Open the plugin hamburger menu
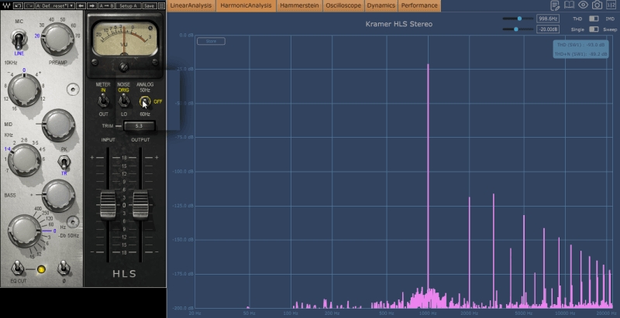The width and height of the screenshot is (620, 318). pyautogui.click(x=162, y=5)
